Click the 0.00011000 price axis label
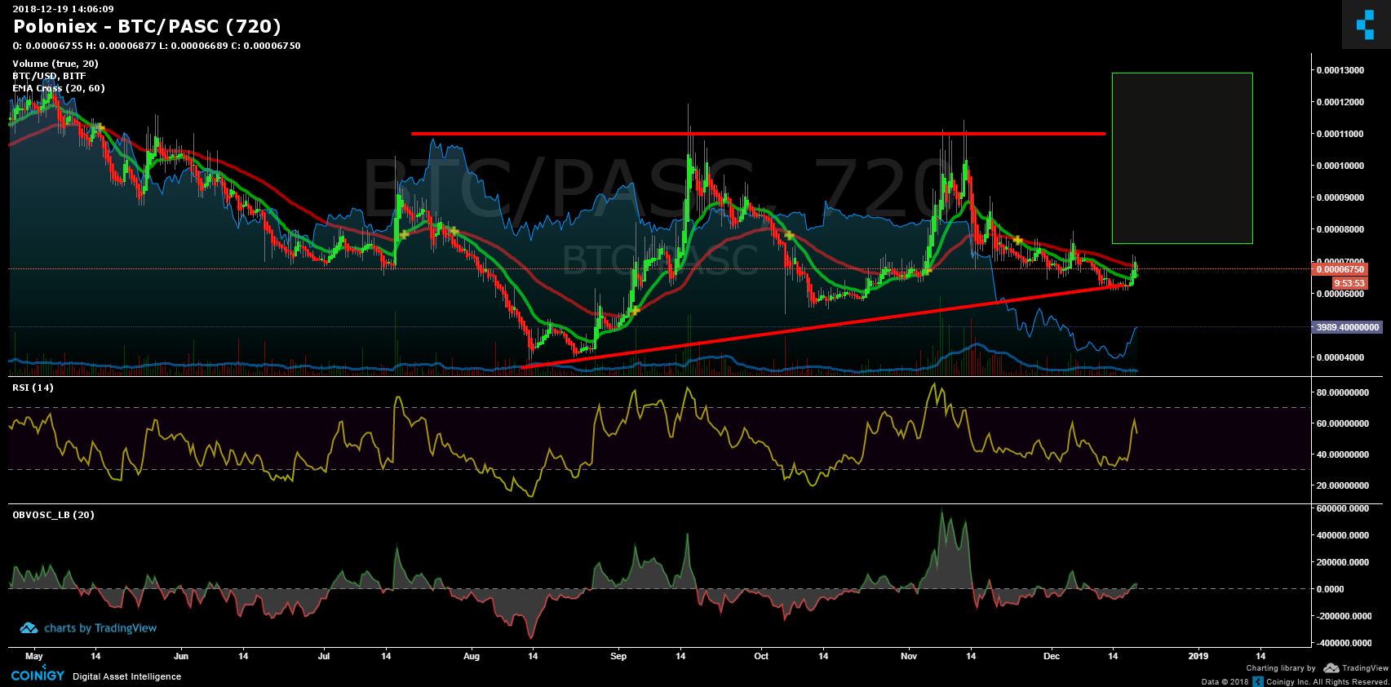 [1340, 134]
